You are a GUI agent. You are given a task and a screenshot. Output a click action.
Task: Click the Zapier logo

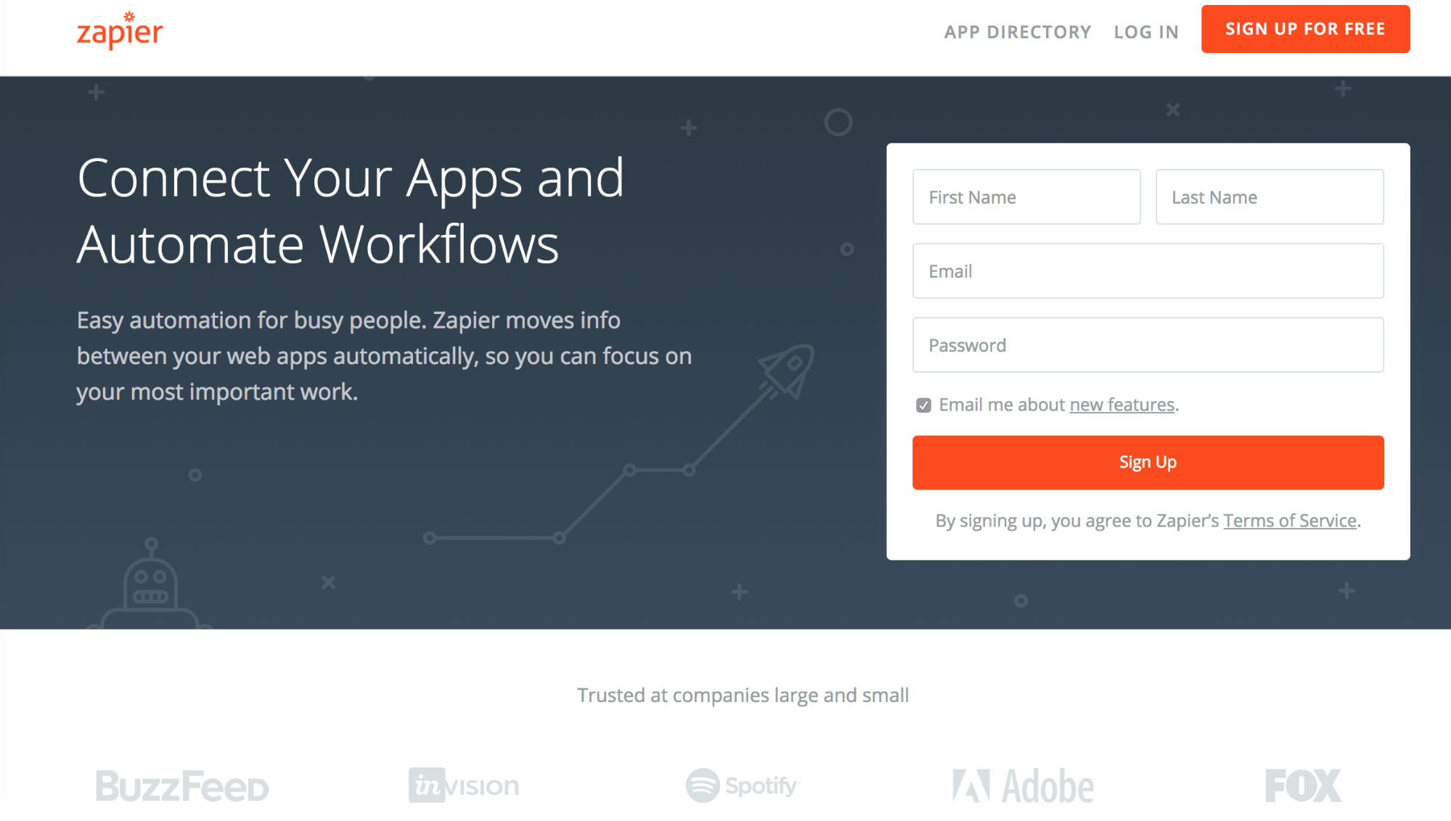click(x=120, y=30)
